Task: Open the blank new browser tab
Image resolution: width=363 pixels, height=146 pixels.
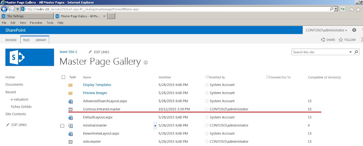Action: pos(111,16)
